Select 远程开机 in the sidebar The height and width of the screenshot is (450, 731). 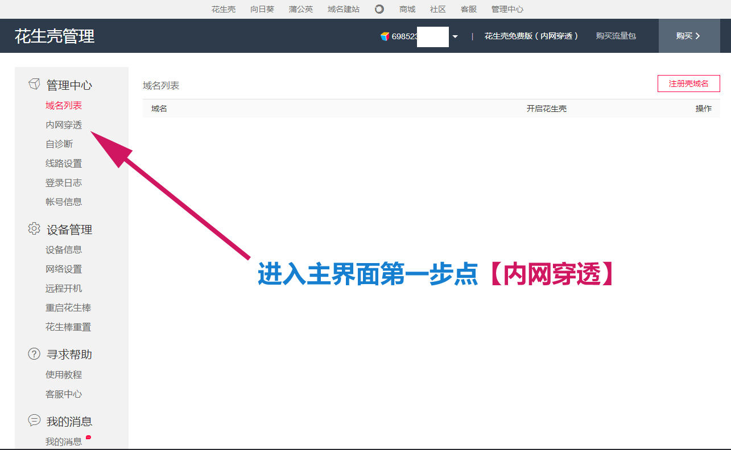(64, 289)
